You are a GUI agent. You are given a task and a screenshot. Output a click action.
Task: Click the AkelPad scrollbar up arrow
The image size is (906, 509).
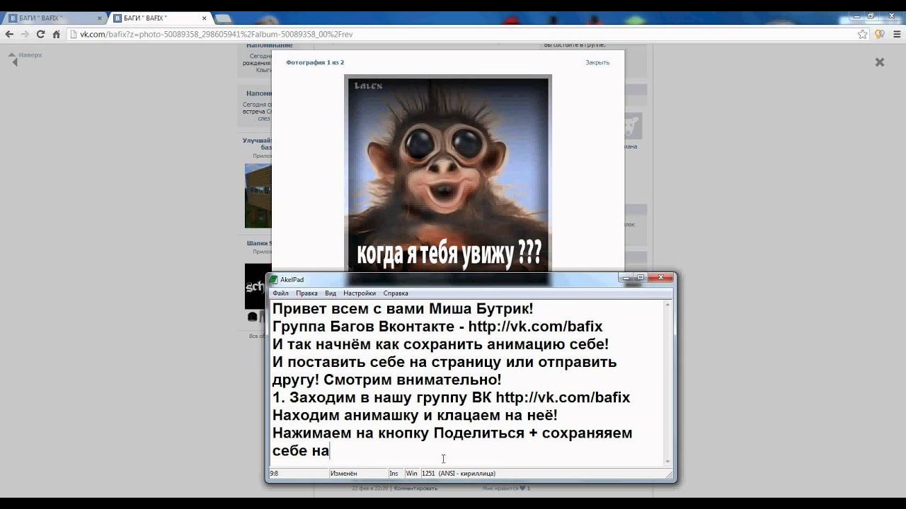(x=667, y=304)
